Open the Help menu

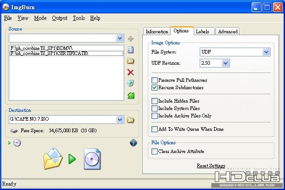tap(95, 18)
